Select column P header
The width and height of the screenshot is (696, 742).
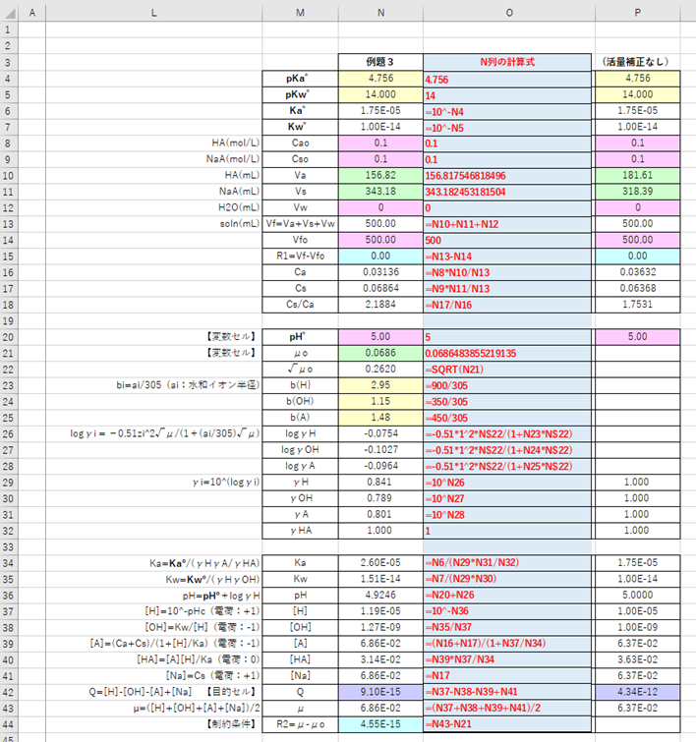(x=637, y=13)
